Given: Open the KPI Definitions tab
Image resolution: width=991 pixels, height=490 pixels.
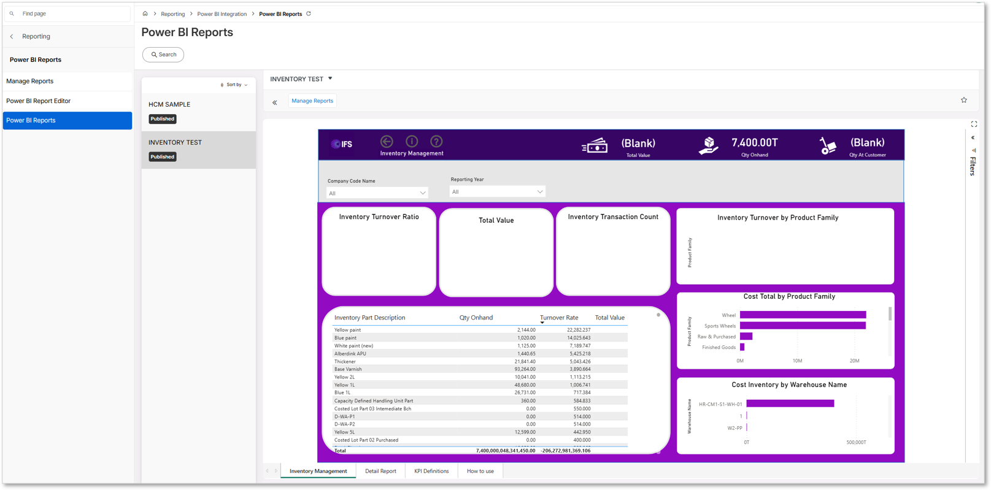Looking at the screenshot, I should [431, 471].
